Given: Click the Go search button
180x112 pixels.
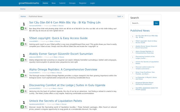Looking at the screenshot, I should pos(156,23).
